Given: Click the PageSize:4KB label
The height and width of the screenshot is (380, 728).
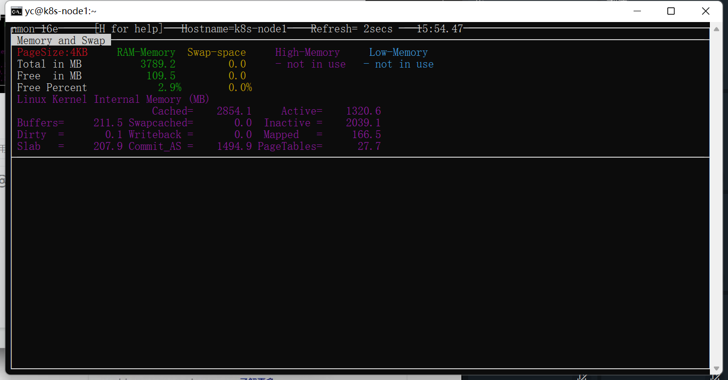Looking at the screenshot, I should [x=52, y=52].
